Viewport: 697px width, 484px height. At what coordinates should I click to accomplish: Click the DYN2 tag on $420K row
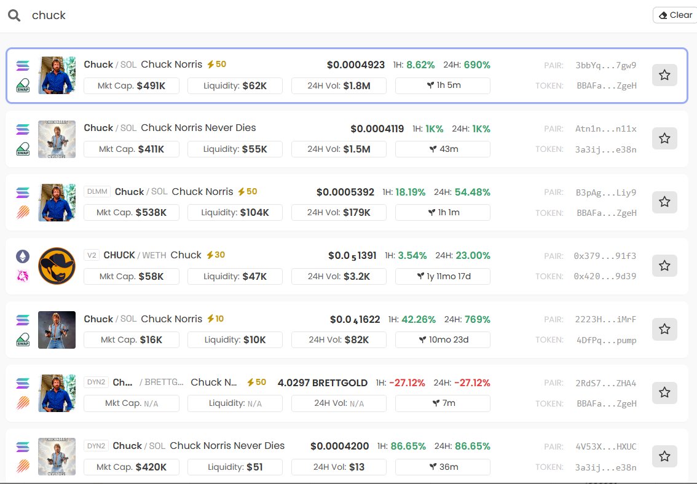[x=96, y=446]
